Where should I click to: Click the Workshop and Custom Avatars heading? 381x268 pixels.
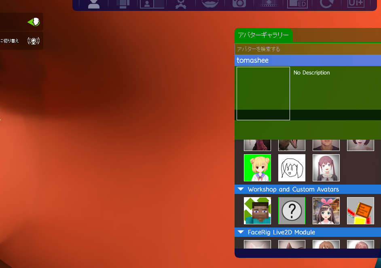click(x=293, y=189)
